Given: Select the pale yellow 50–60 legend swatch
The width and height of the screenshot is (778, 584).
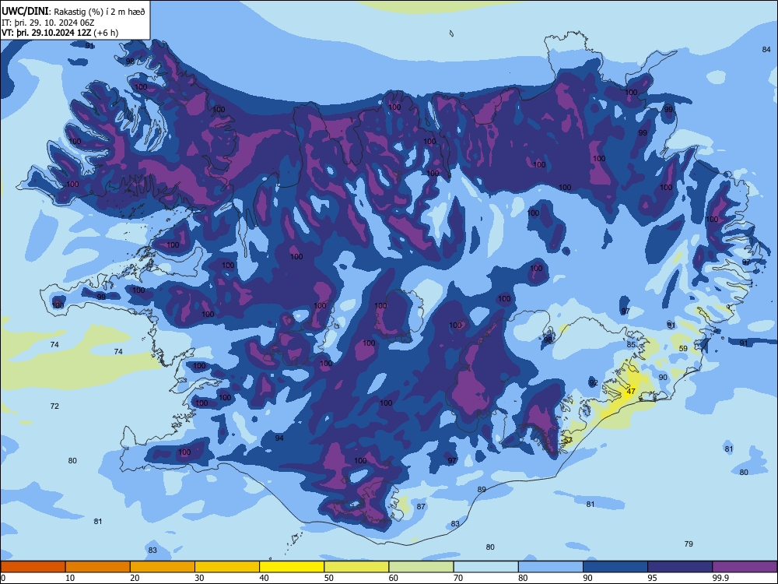Looking at the screenshot, I should coord(356,567).
